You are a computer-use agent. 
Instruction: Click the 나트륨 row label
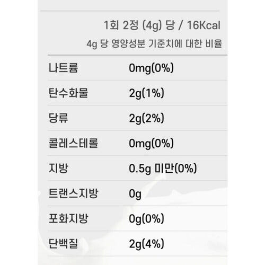(x=63, y=68)
